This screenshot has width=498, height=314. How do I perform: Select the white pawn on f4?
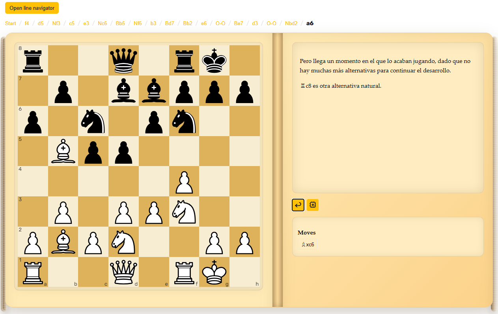click(x=184, y=181)
